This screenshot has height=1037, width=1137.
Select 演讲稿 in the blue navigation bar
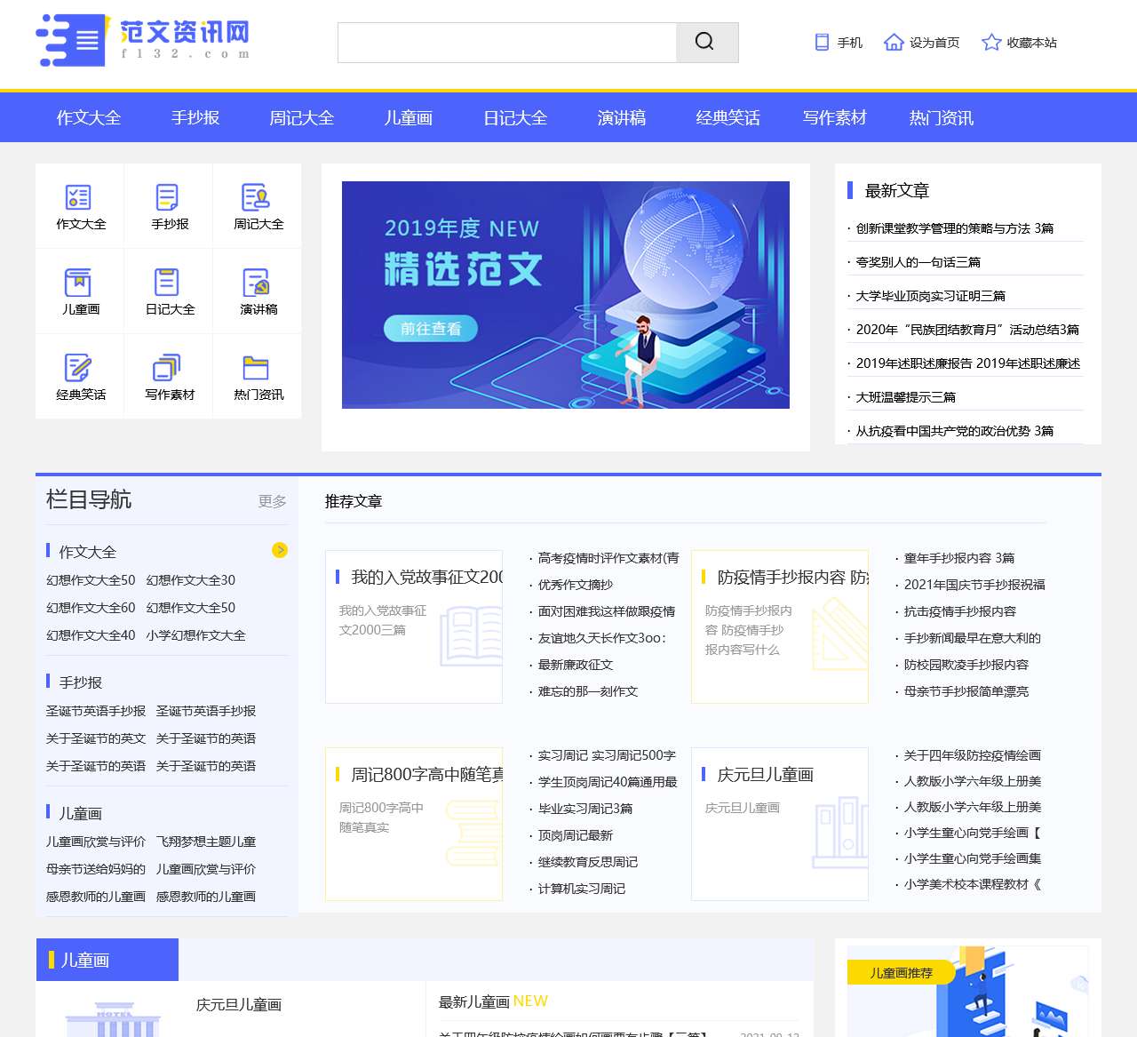pyautogui.click(x=622, y=118)
